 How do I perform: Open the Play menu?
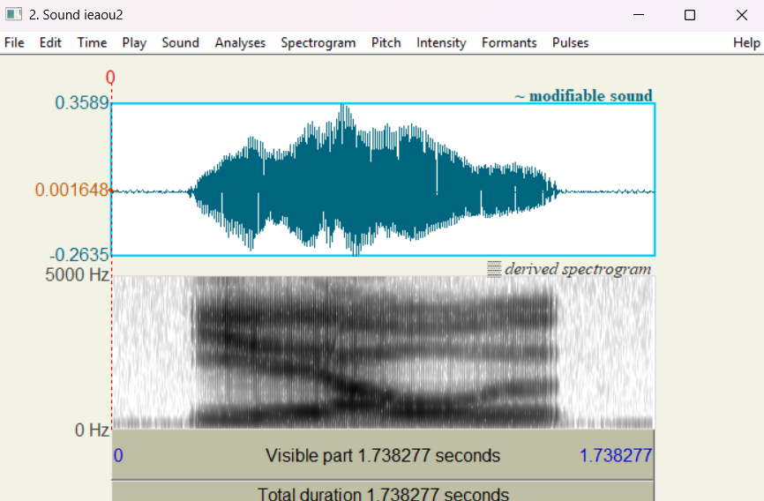[x=134, y=43]
